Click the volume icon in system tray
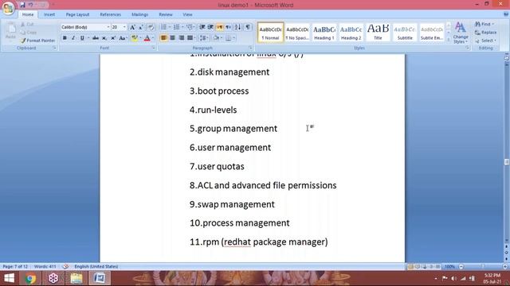Image resolution: width=510 pixels, height=286 pixels. 454,278
